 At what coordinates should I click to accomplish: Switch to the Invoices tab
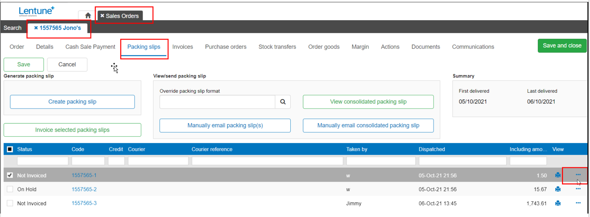coord(183,47)
